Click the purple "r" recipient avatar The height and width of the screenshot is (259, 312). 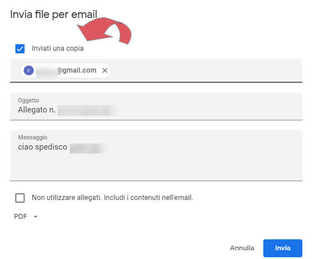(x=29, y=70)
